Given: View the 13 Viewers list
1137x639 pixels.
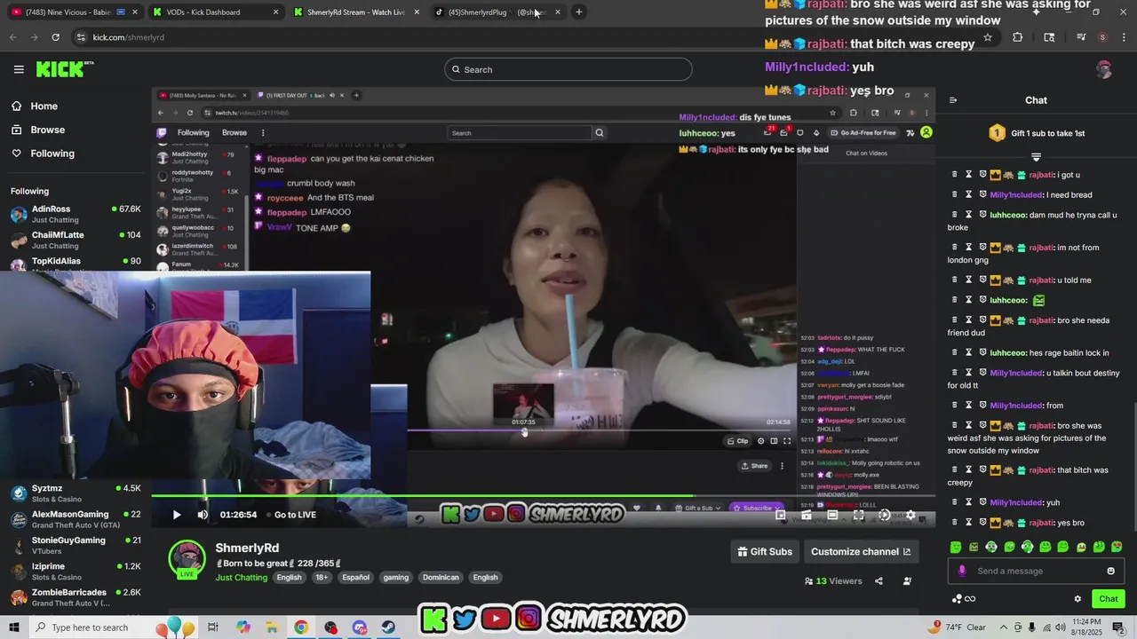Looking at the screenshot, I should 833,581.
